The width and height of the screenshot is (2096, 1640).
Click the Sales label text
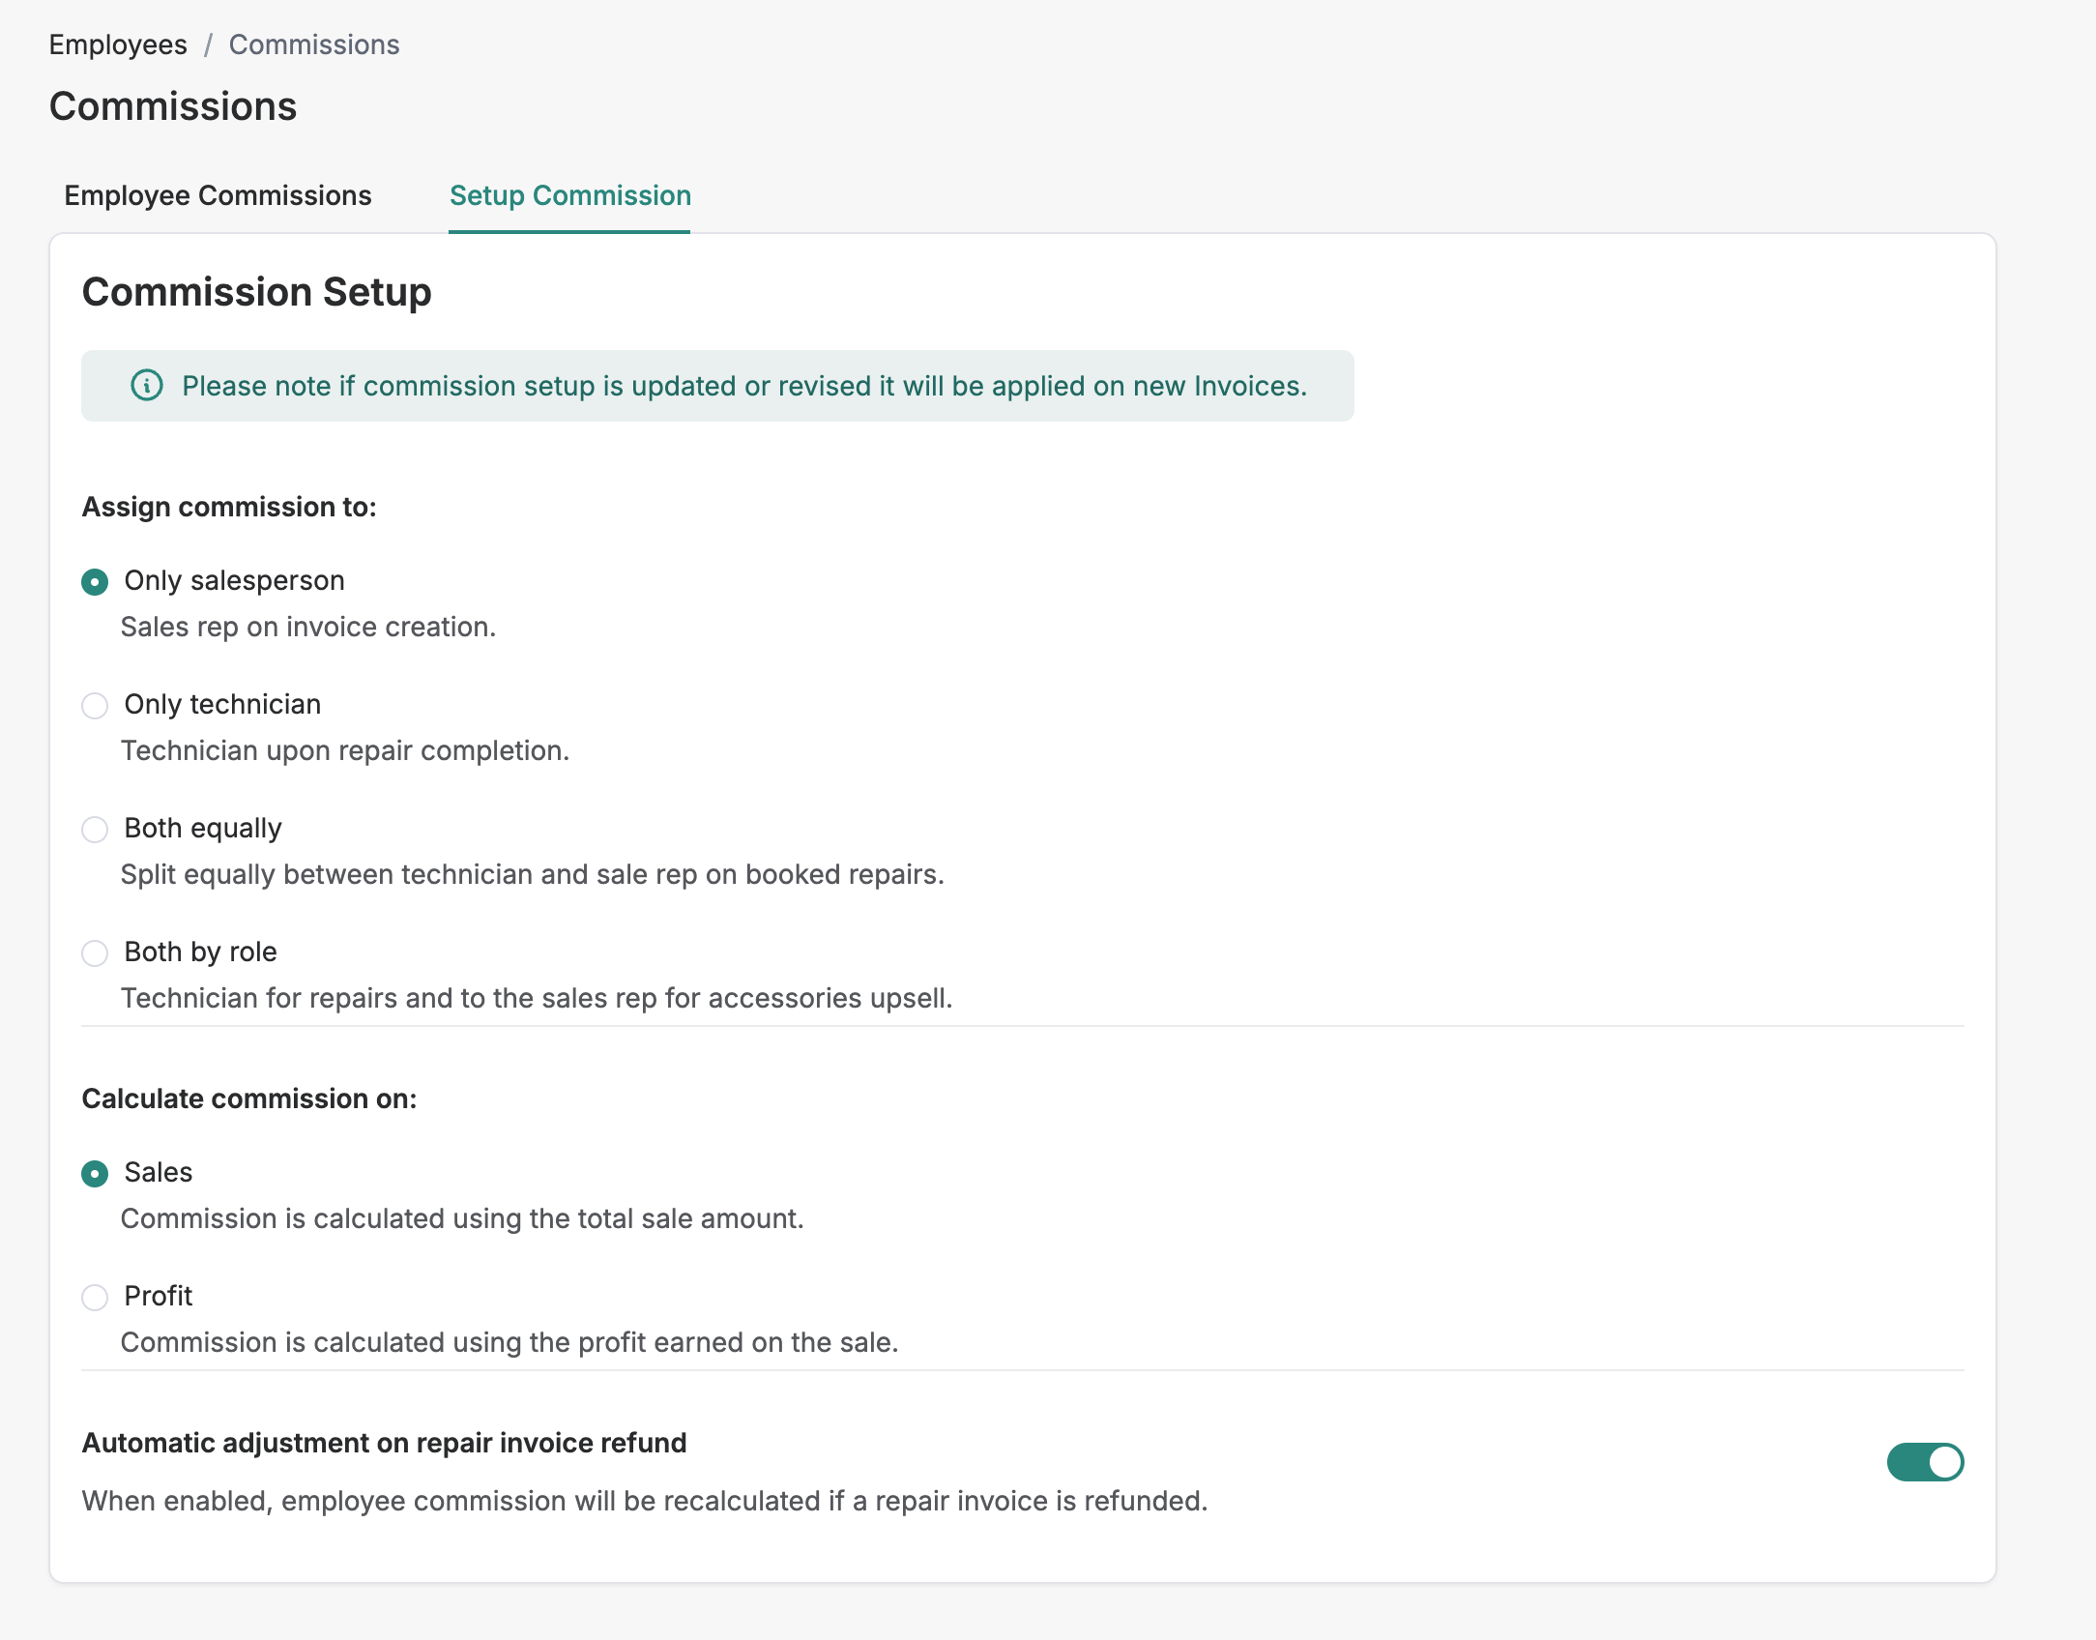click(159, 1172)
